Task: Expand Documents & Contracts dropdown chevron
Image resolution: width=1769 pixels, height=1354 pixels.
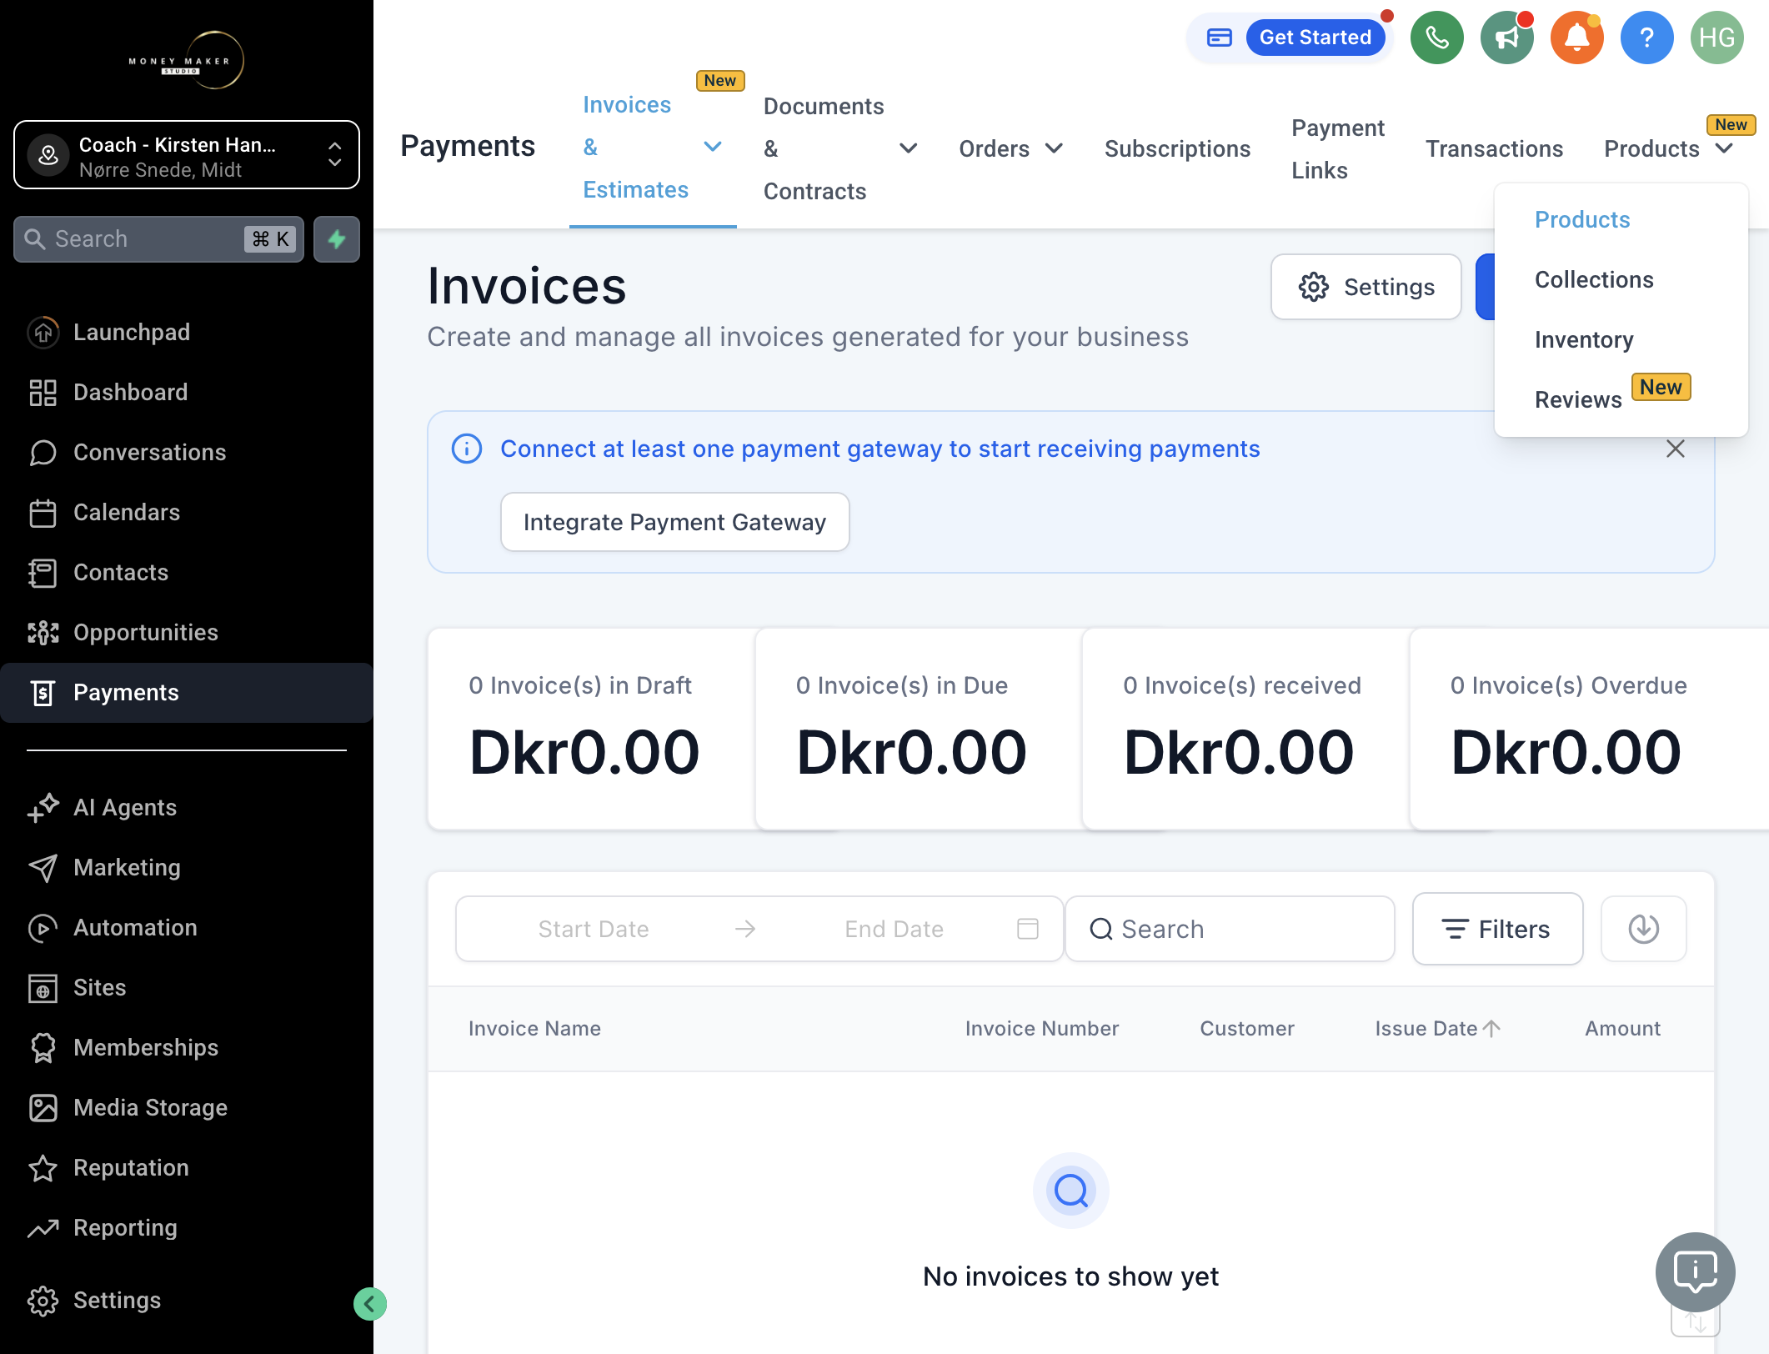Action: 909,148
